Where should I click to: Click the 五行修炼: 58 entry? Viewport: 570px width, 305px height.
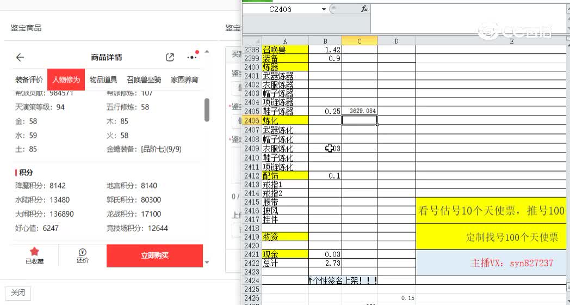point(128,107)
